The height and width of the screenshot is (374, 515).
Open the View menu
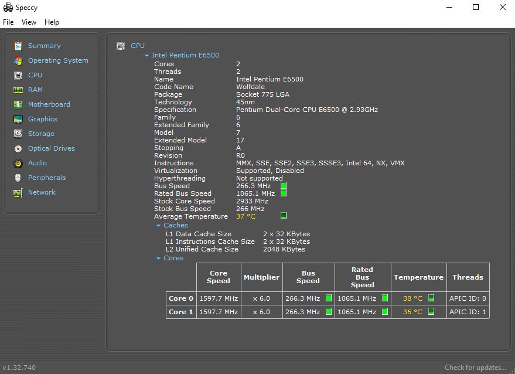[x=29, y=22]
